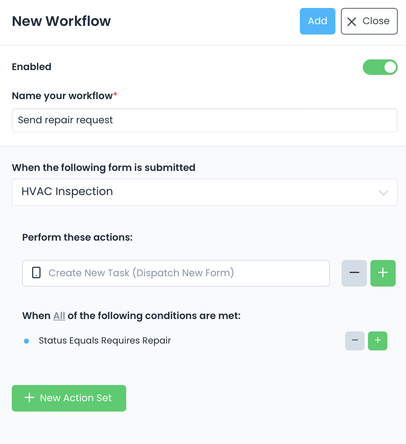Click the mobile device icon in action field
Image resolution: width=406 pixels, height=444 pixels.
click(36, 273)
